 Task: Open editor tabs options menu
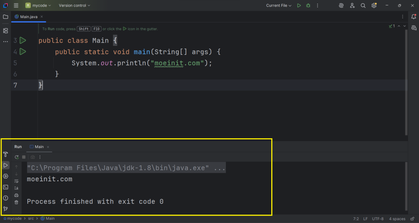pos(403,16)
